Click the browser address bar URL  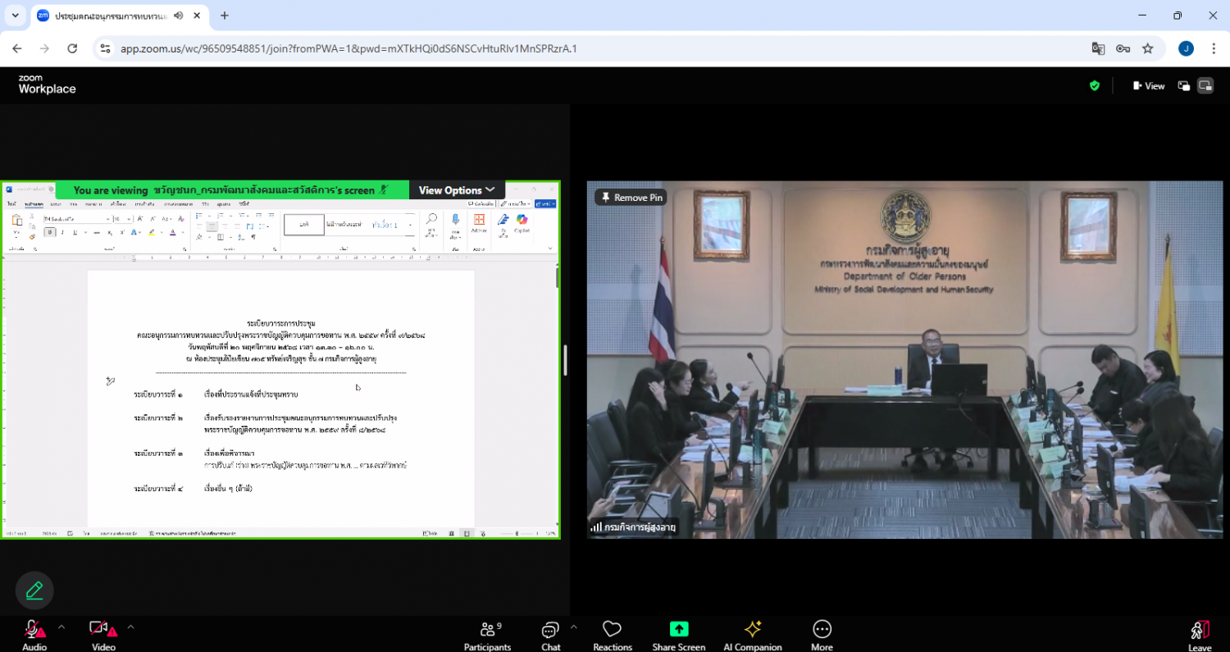(x=348, y=48)
